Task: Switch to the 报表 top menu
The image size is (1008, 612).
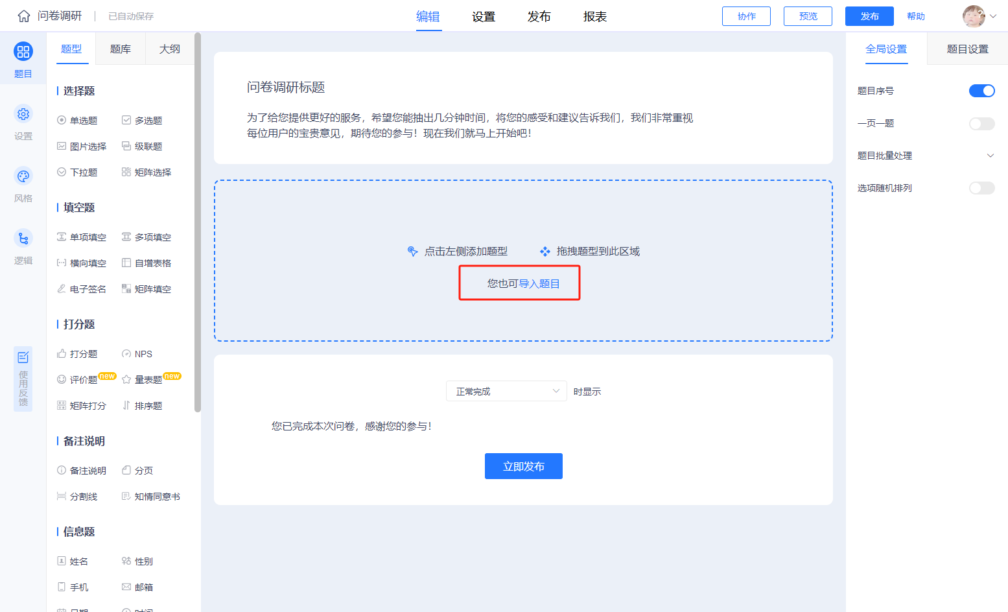Action: [x=595, y=16]
